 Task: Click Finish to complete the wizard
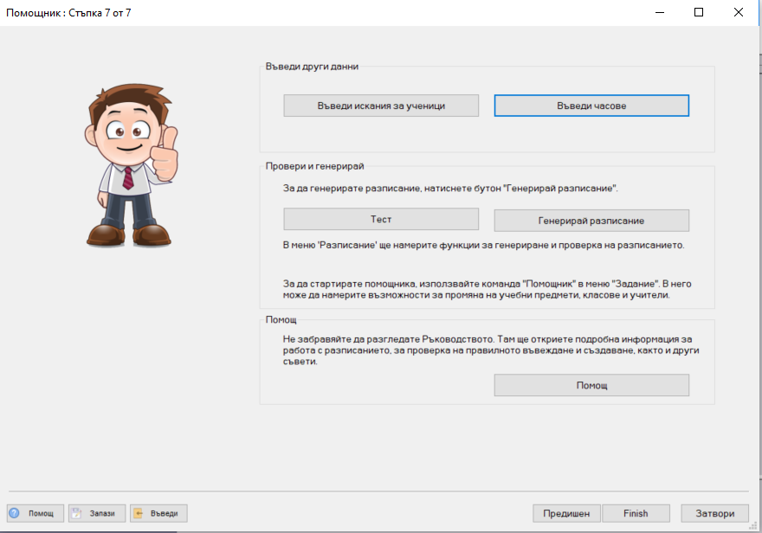pos(636,513)
